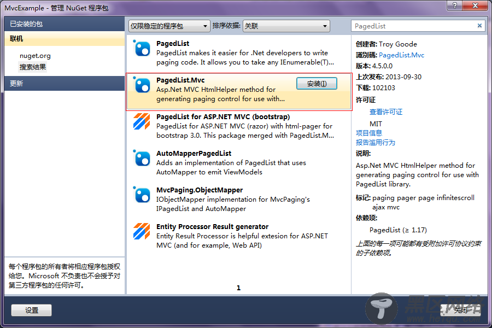The width and height of the screenshot is (492, 328).
Task: Open the 项目信息 link
Action: pos(369,133)
